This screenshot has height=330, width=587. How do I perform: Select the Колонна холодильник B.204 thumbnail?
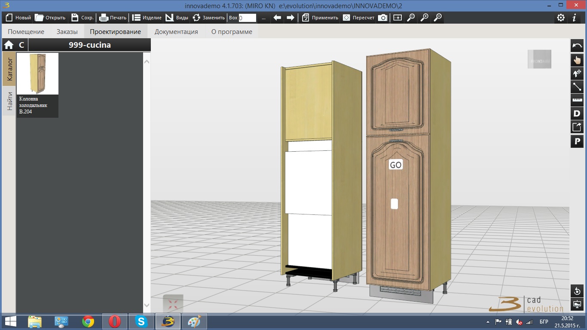pos(37,74)
